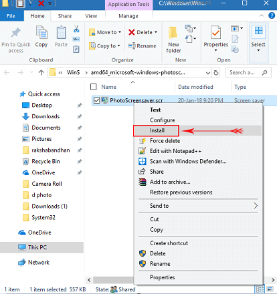Choose Configure from the context menu

(x=163, y=120)
